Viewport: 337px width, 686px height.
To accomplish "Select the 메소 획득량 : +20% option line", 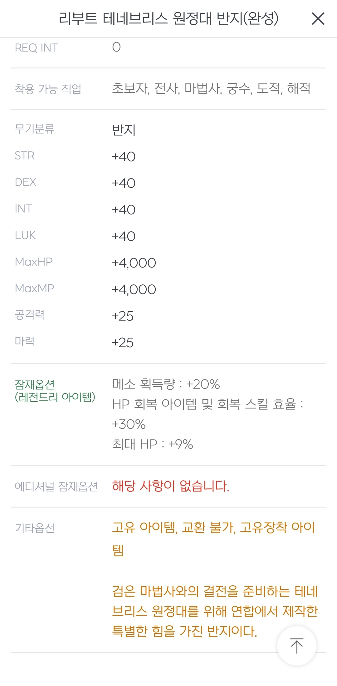I will click(166, 384).
